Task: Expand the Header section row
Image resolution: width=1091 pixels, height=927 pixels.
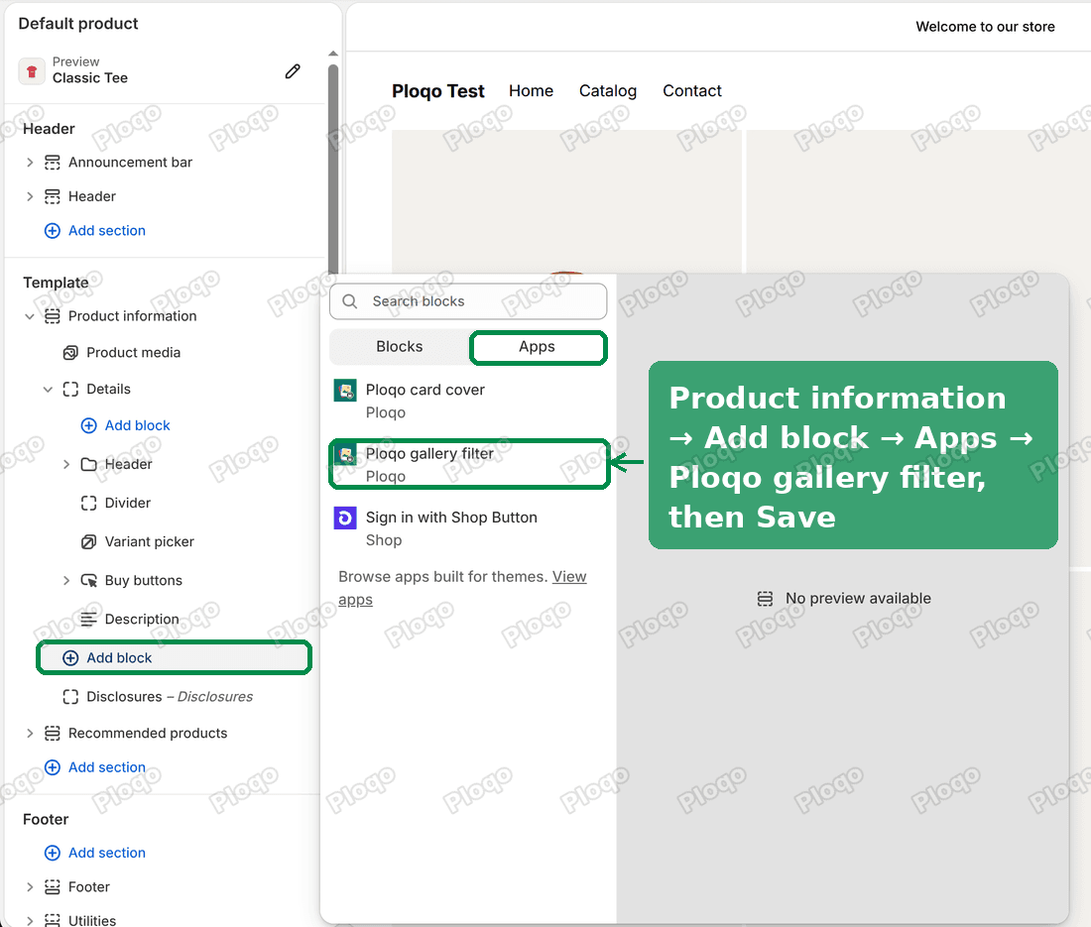Action: [30, 196]
